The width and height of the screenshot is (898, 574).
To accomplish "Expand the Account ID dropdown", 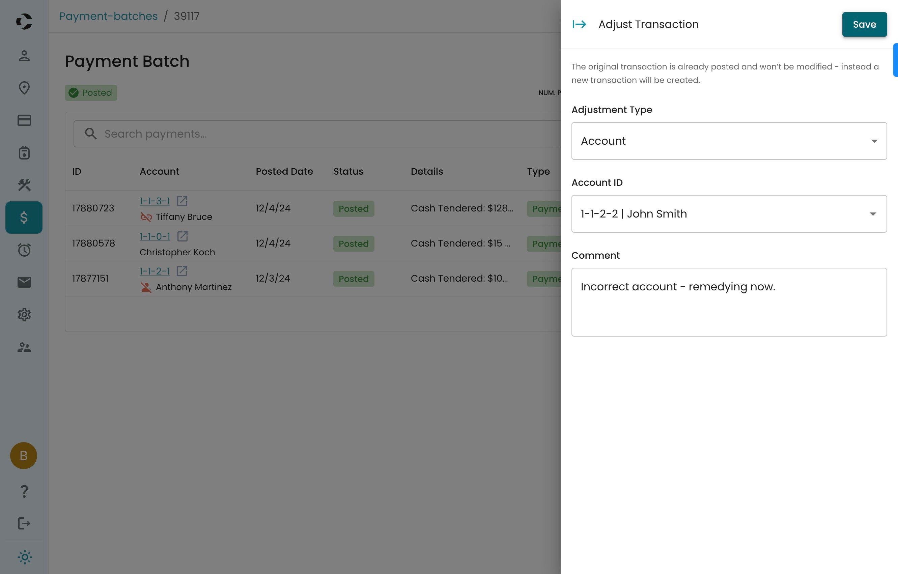I will [729, 213].
